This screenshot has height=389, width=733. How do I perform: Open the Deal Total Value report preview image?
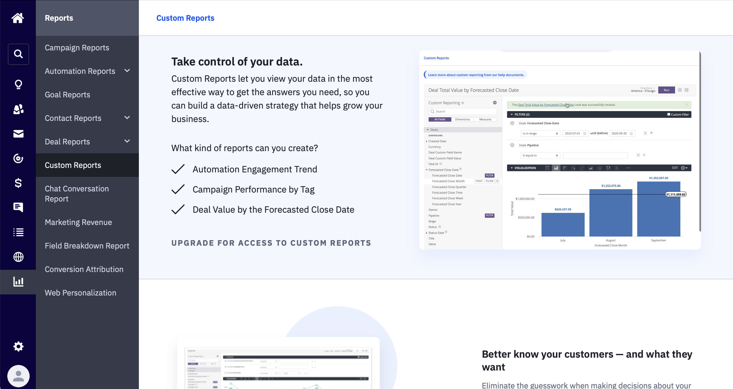560,150
